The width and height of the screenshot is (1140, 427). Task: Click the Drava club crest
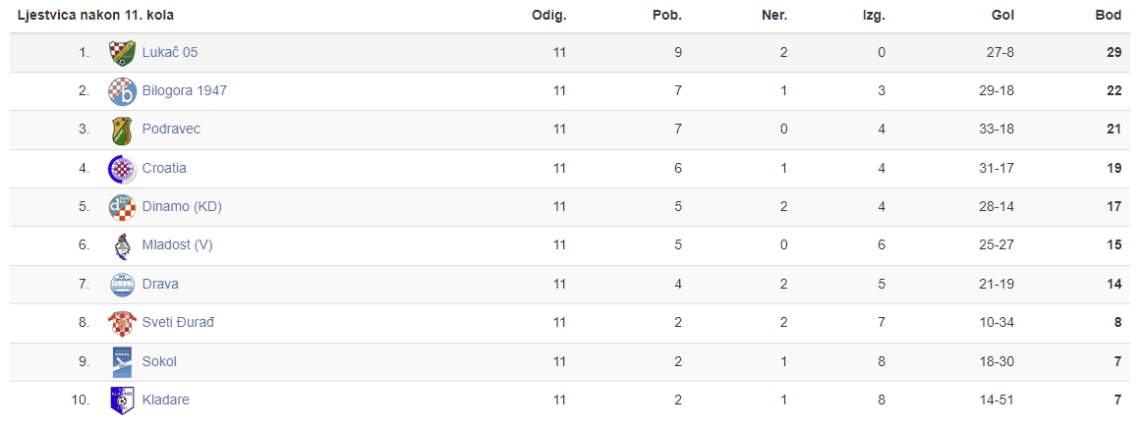122,285
